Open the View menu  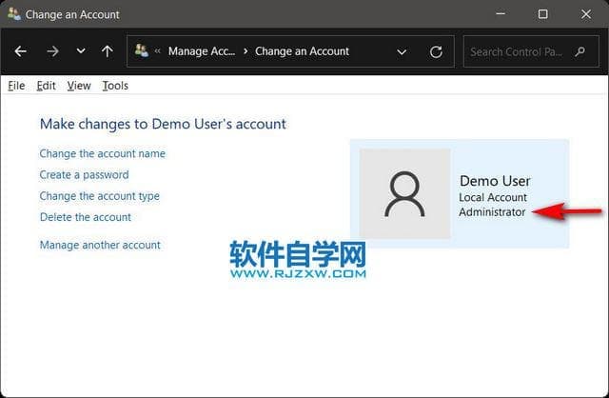pos(79,86)
